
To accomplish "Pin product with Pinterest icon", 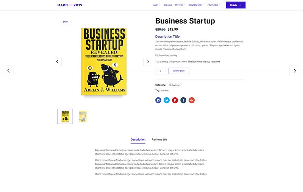I will 175,100.
